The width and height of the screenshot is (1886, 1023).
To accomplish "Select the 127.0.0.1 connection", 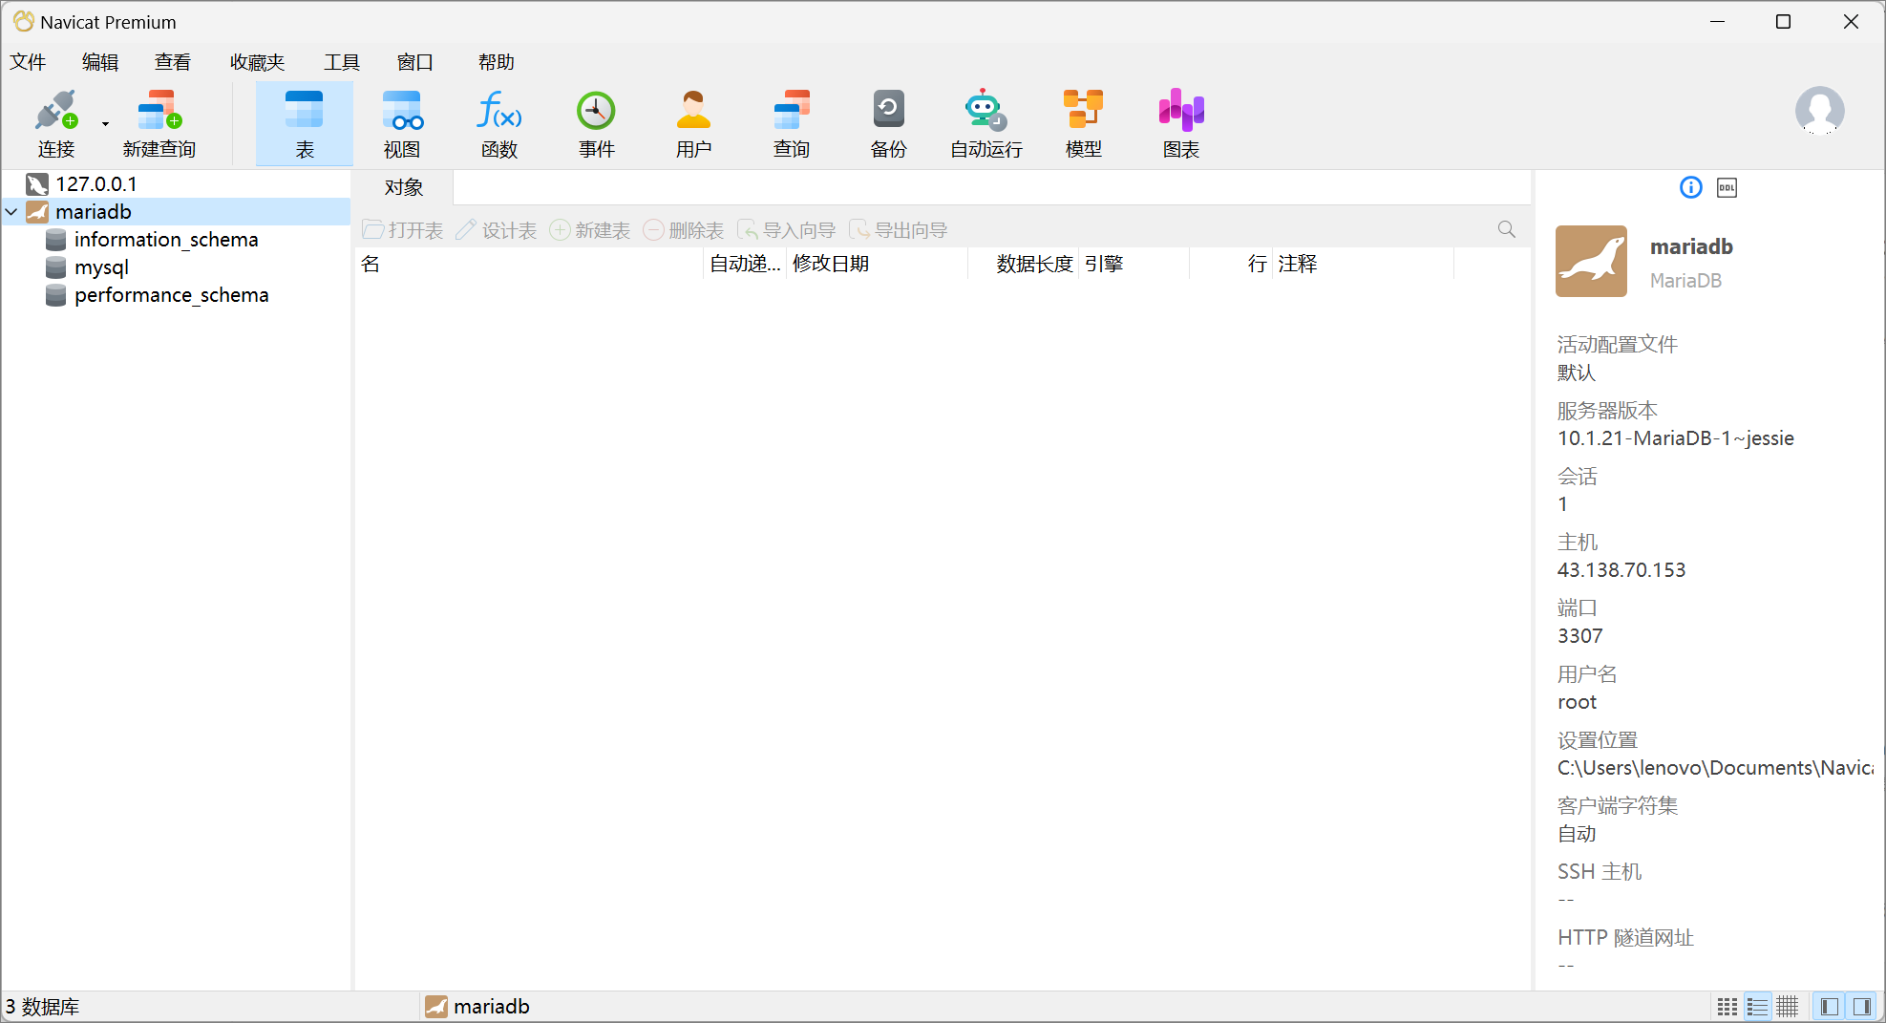I will (x=176, y=184).
